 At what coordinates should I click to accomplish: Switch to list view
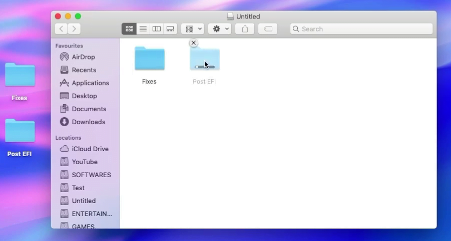click(x=143, y=28)
